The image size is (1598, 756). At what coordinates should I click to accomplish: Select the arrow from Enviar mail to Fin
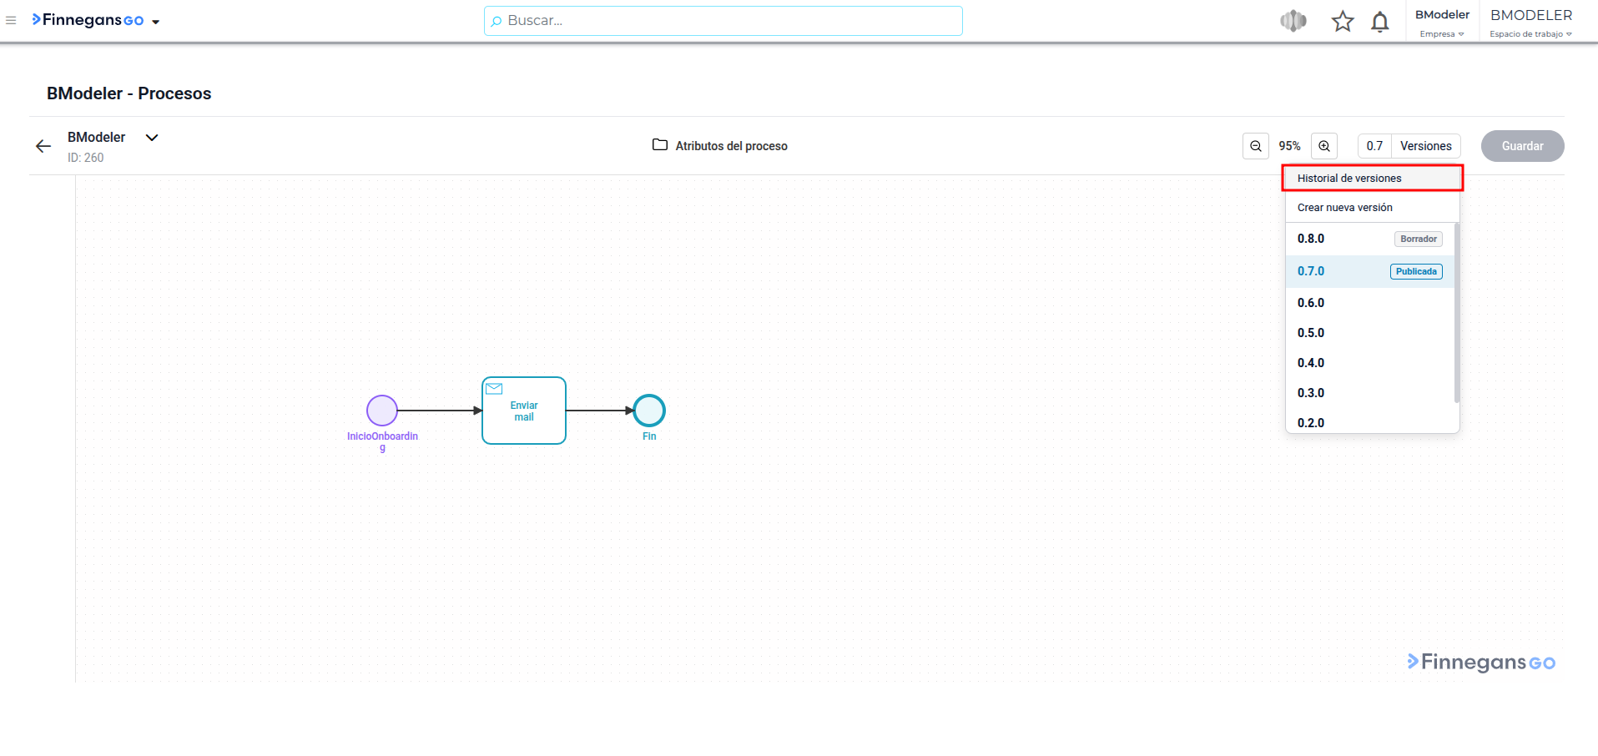tap(600, 411)
